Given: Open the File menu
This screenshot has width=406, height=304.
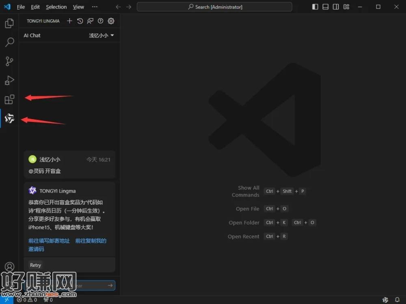Looking at the screenshot, I should tap(21, 7).
